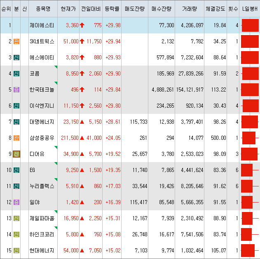Screen dimensions: 260x259
Task: Select stock name SK네트웍스
Action: point(42,41)
